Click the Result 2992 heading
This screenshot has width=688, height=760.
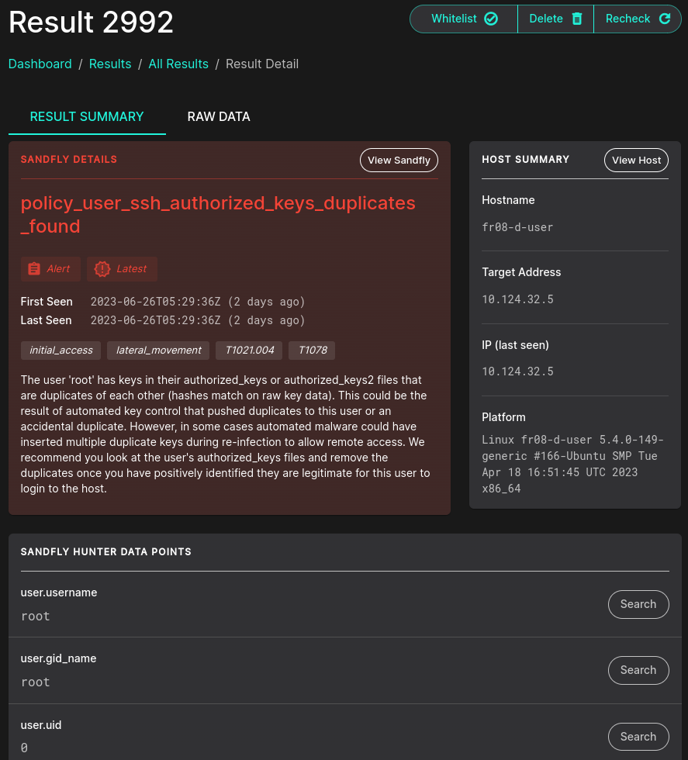click(91, 22)
